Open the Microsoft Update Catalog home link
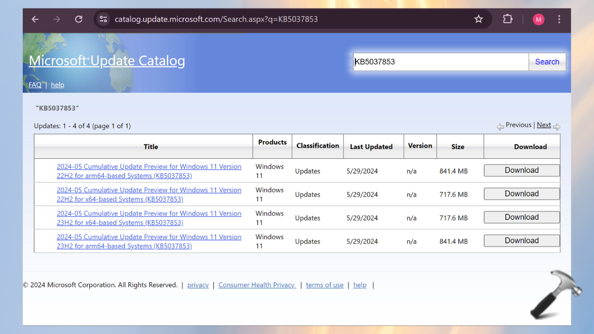Image resolution: width=594 pixels, height=334 pixels. click(x=107, y=61)
